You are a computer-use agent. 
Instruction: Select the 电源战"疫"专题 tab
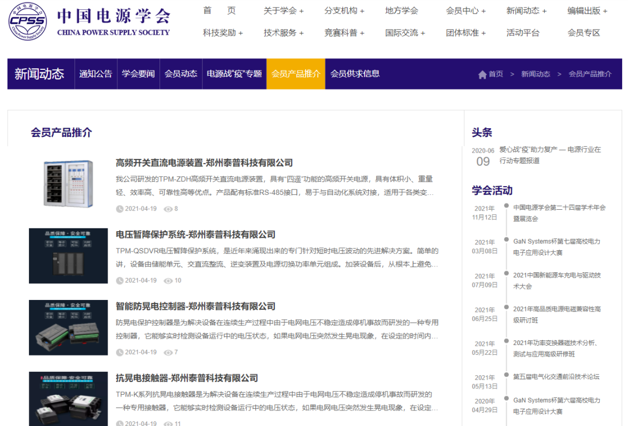coord(235,74)
